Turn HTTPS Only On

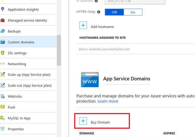pos(133,12)
